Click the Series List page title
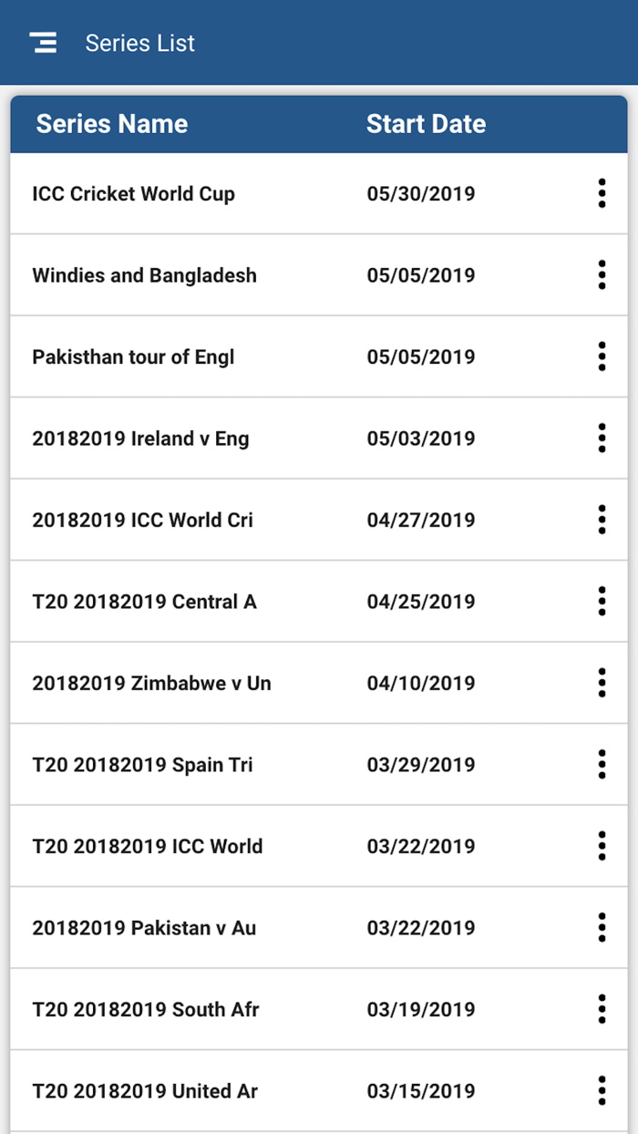This screenshot has width=638, height=1134. pyautogui.click(x=140, y=43)
